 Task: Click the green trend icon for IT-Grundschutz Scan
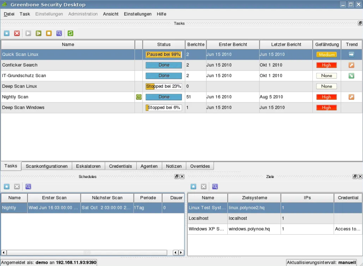[351, 76]
